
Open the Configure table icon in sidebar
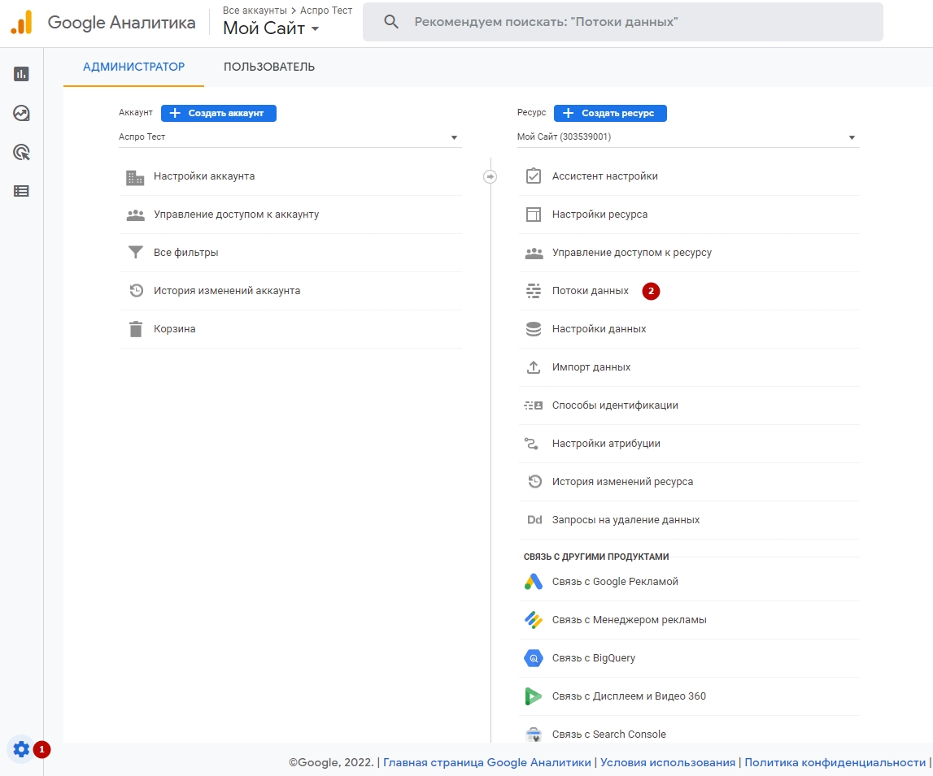coord(21,191)
